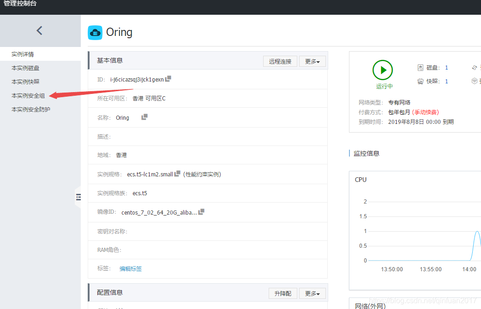Copy the instance spec ecs.t5-lc1m2.small
This screenshot has width=481, height=309.
pos(177,174)
